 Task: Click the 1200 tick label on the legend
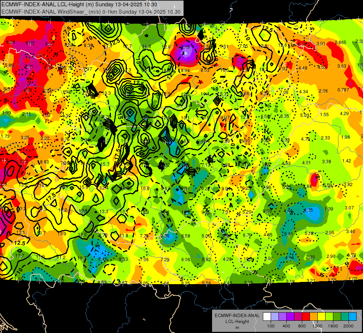tap(317, 326)
